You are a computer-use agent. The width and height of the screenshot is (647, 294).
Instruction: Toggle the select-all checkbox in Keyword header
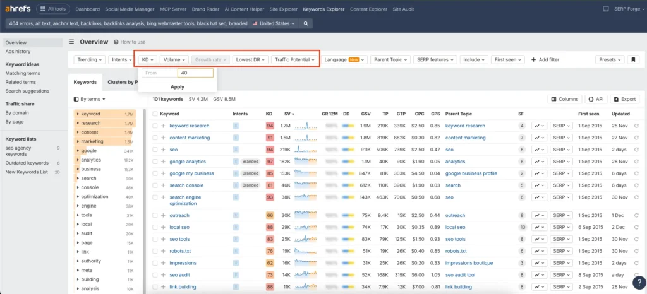155,114
